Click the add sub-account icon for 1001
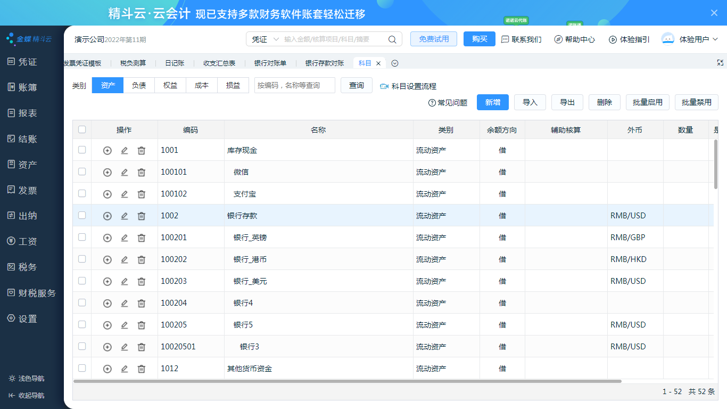Image resolution: width=727 pixels, height=409 pixels. (x=107, y=151)
